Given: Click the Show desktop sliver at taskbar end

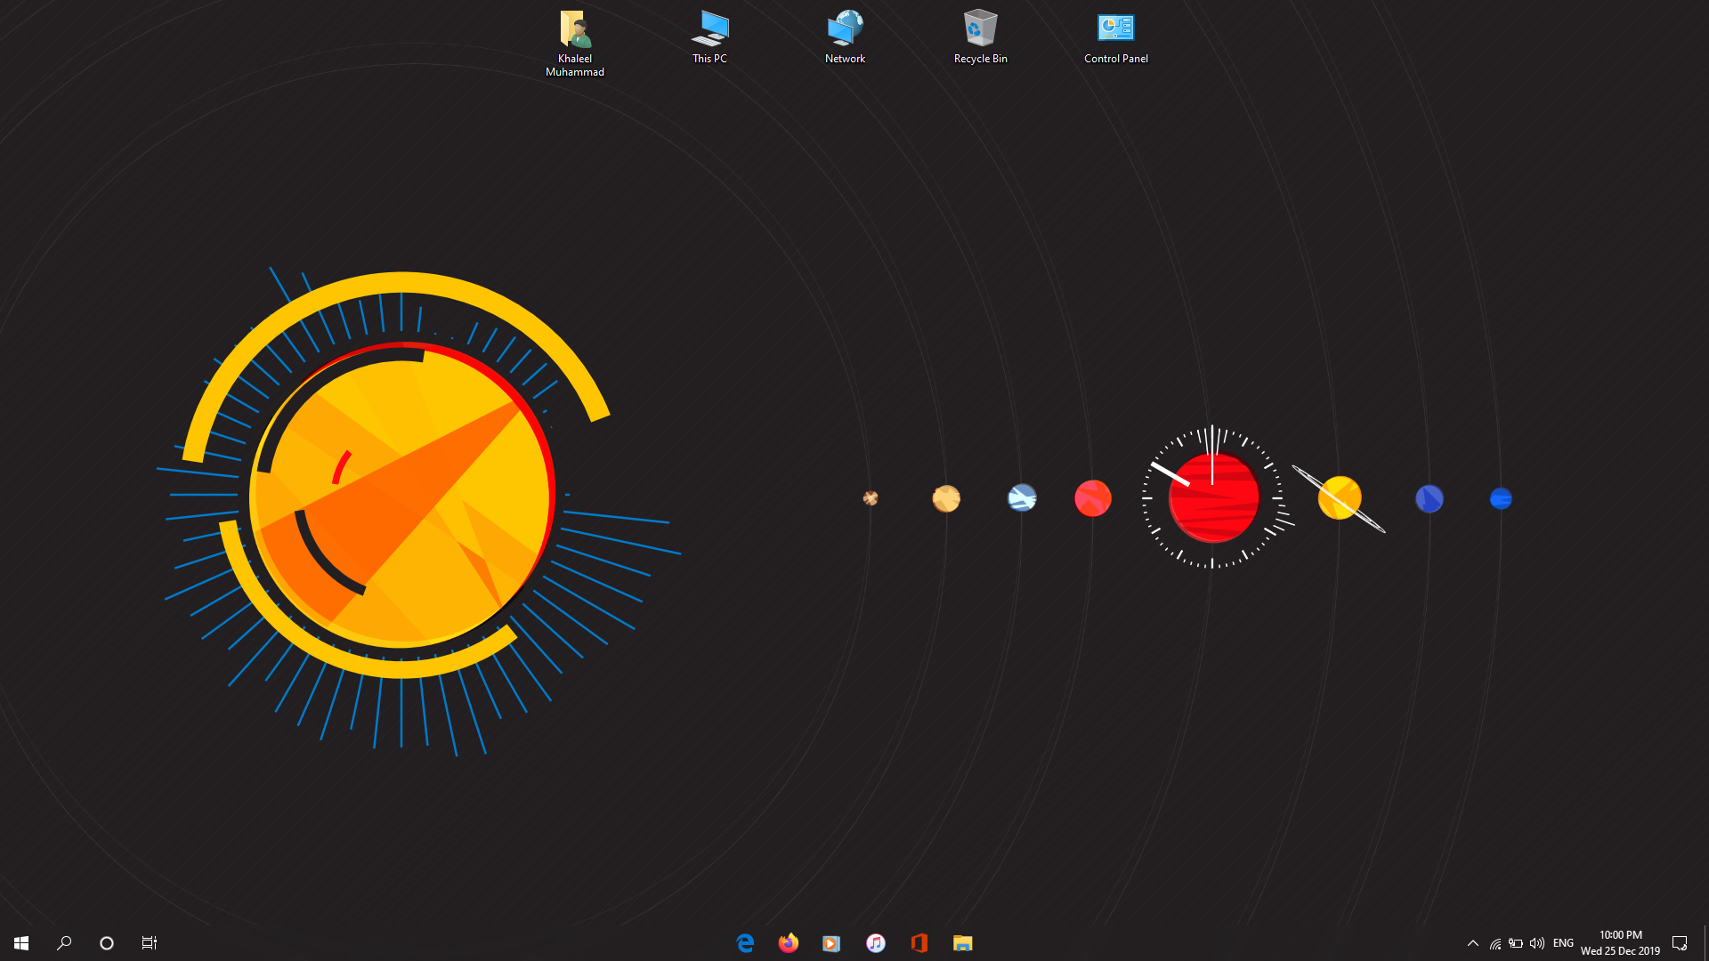Looking at the screenshot, I should 1705,942.
